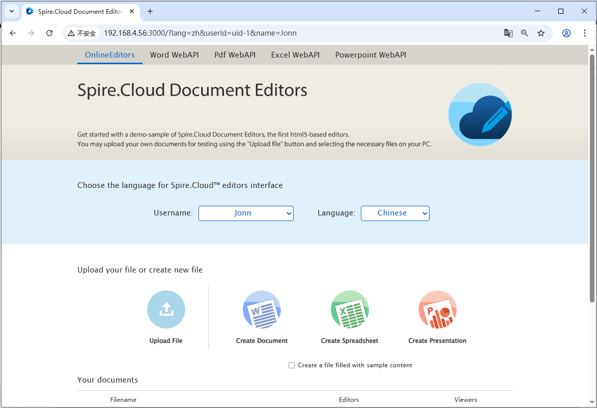The width and height of the screenshot is (597, 408).
Task: Click the Create Presentation PowerPoint icon
Action: click(x=437, y=309)
